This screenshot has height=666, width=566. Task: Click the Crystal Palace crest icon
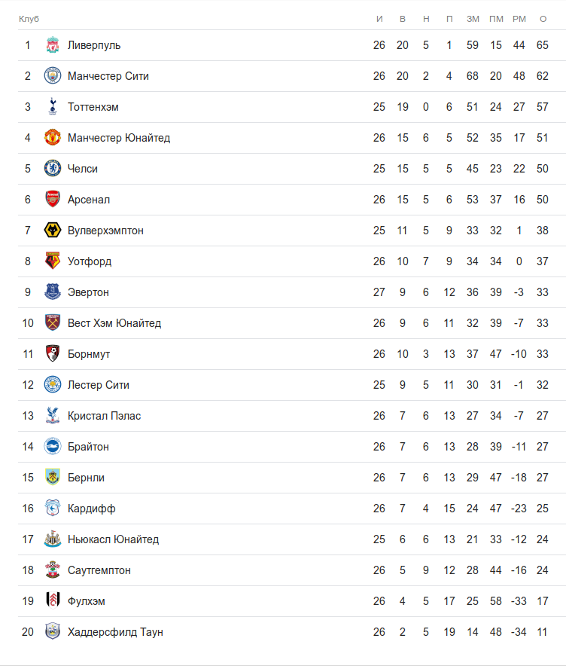52,416
